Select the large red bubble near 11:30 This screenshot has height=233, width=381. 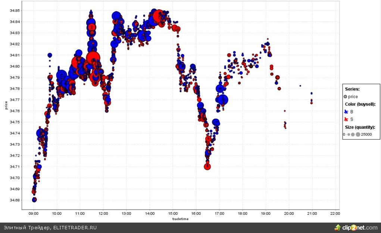(x=93, y=58)
